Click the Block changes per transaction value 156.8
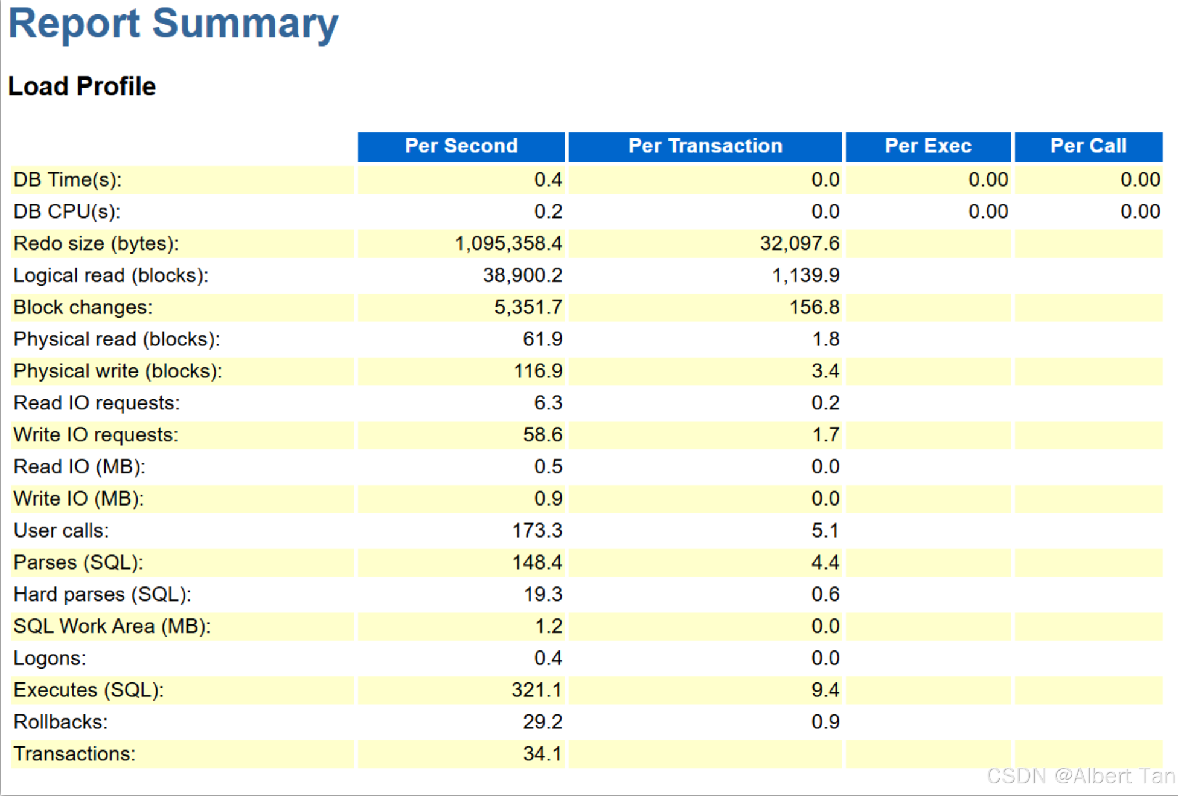The image size is (1178, 796). pyautogui.click(x=814, y=307)
